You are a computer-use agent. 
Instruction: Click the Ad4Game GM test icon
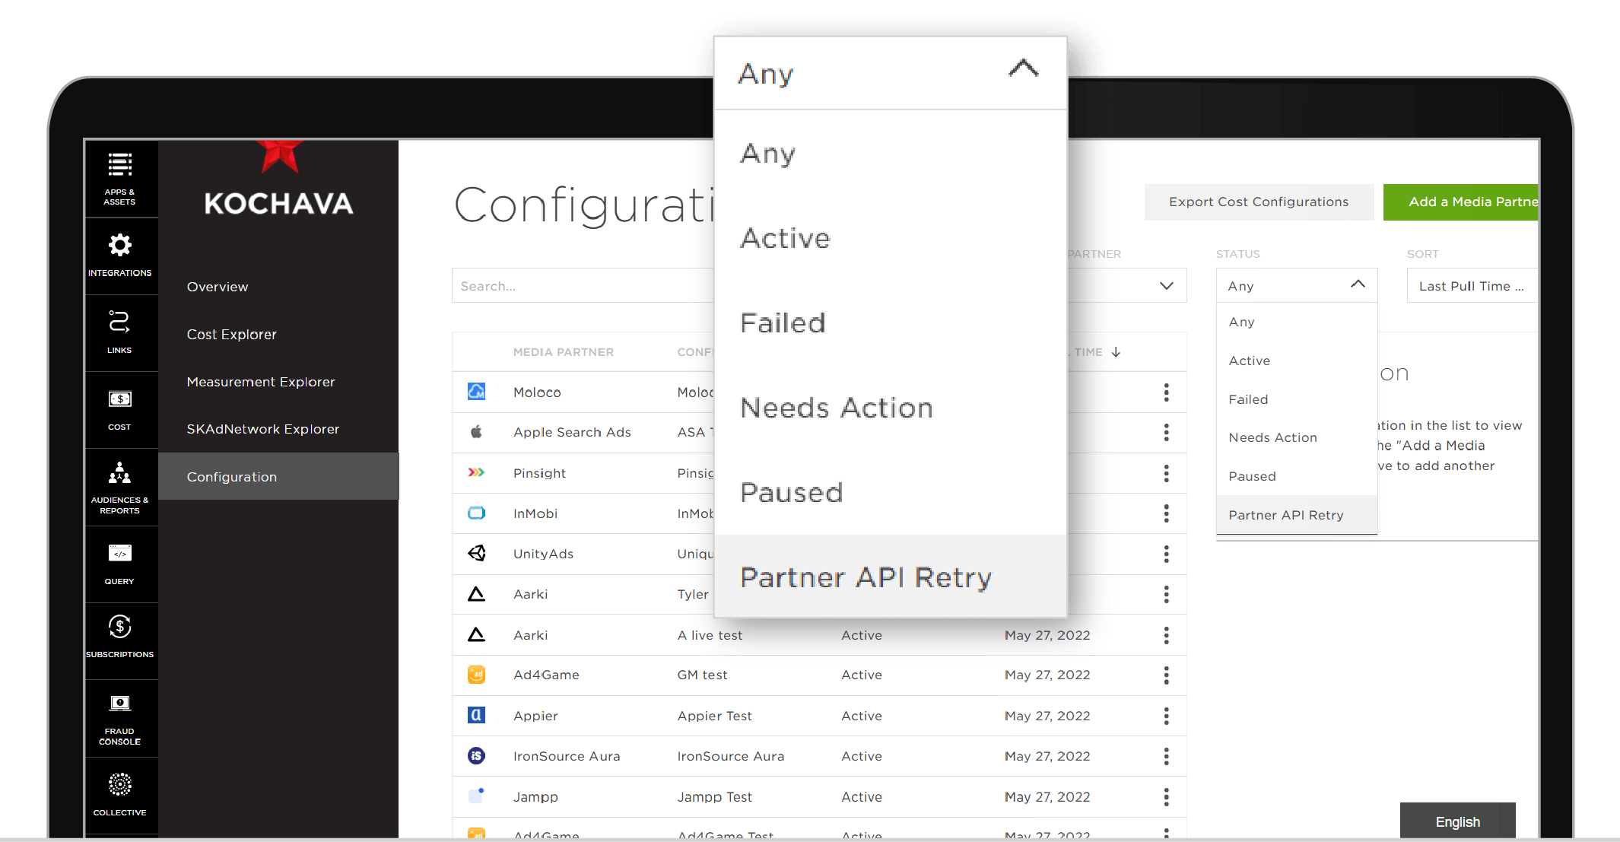476,675
